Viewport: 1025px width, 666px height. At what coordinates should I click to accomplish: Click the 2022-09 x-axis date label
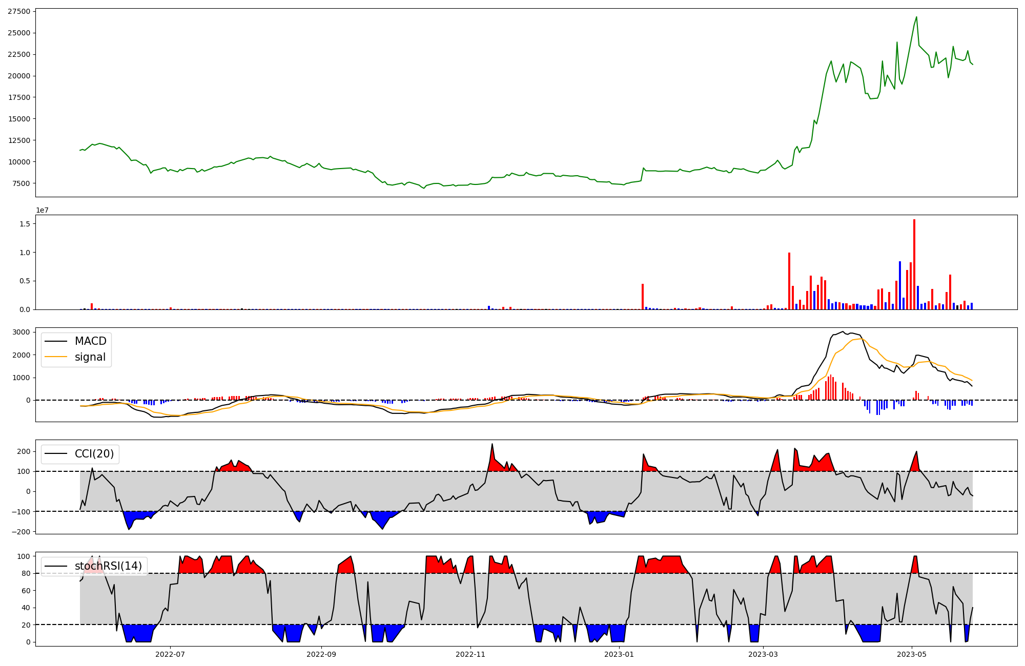pos(322,654)
